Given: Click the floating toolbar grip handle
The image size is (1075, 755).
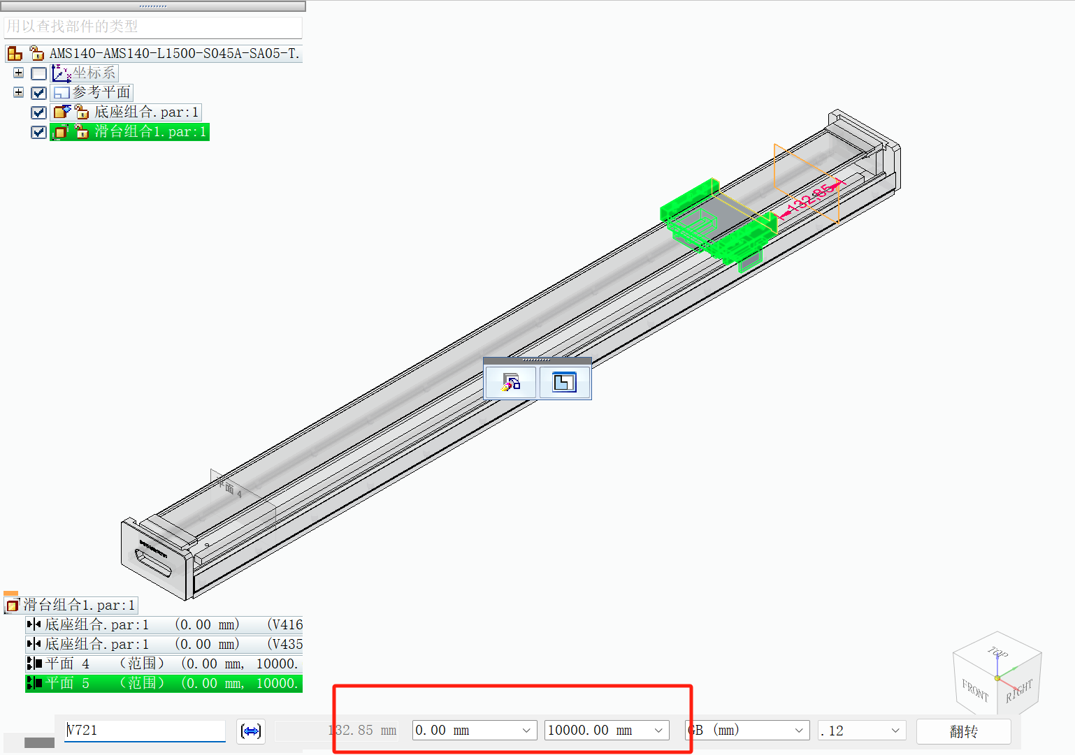Looking at the screenshot, I should (x=537, y=360).
